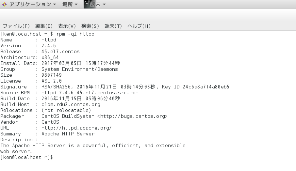Click the terminal icon in top panel
Image resolution: width=296 pixels, height=171 pixels.
click(87, 4)
